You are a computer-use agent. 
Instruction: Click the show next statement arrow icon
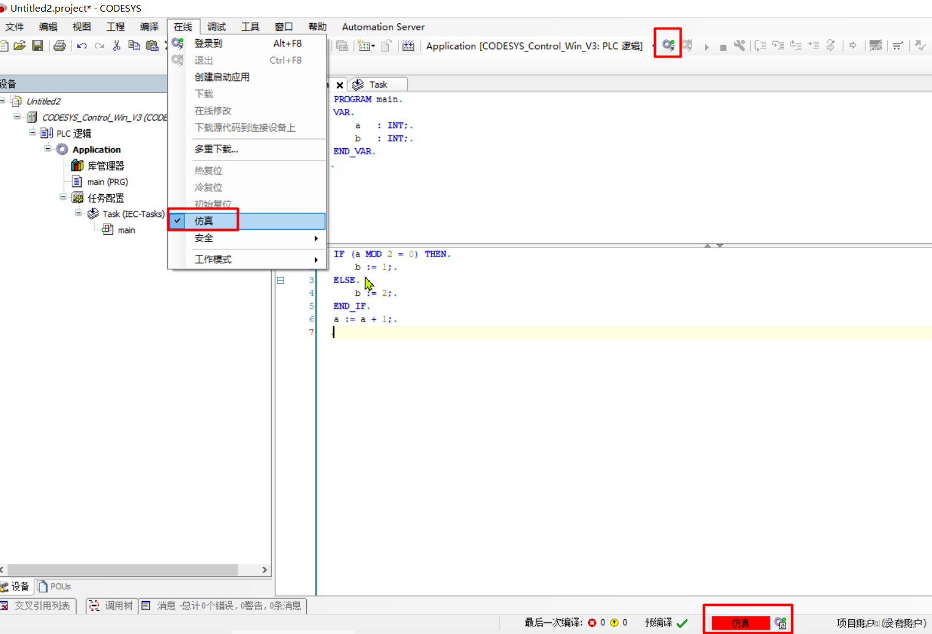coord(852,45)
